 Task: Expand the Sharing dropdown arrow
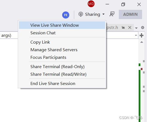click(x=103, y=14)
